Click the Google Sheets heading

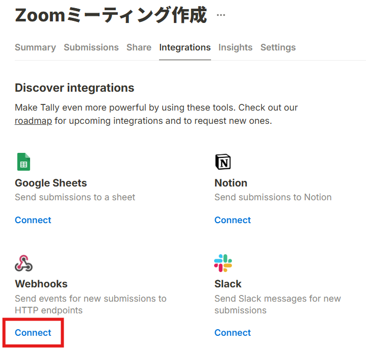coord(51,183)
